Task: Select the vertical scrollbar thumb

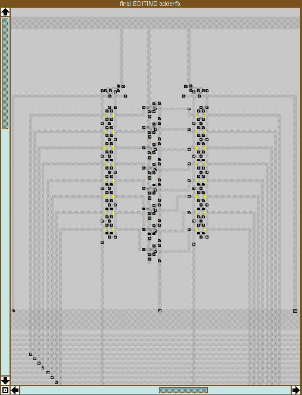Action: pyautogui.click(x=5, y=74)
